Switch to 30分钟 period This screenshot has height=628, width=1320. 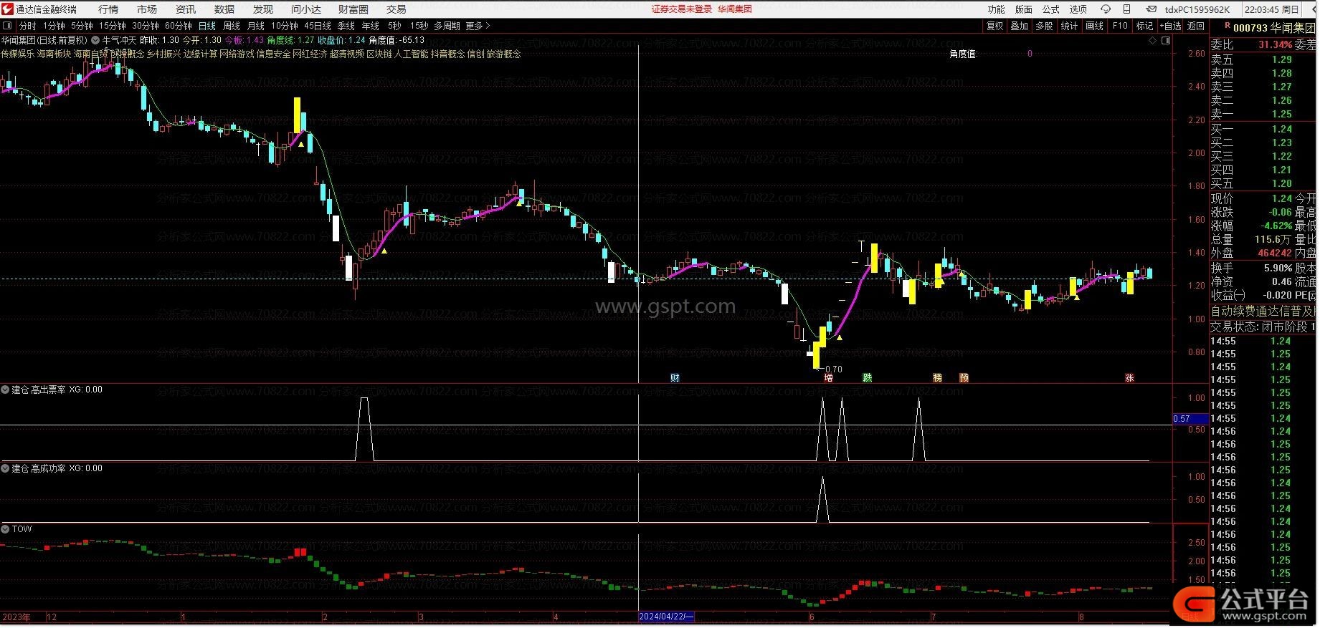tap(146, 26)
